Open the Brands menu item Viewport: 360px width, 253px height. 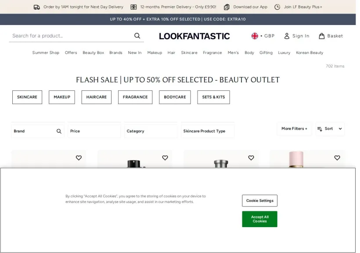[116, 53]
